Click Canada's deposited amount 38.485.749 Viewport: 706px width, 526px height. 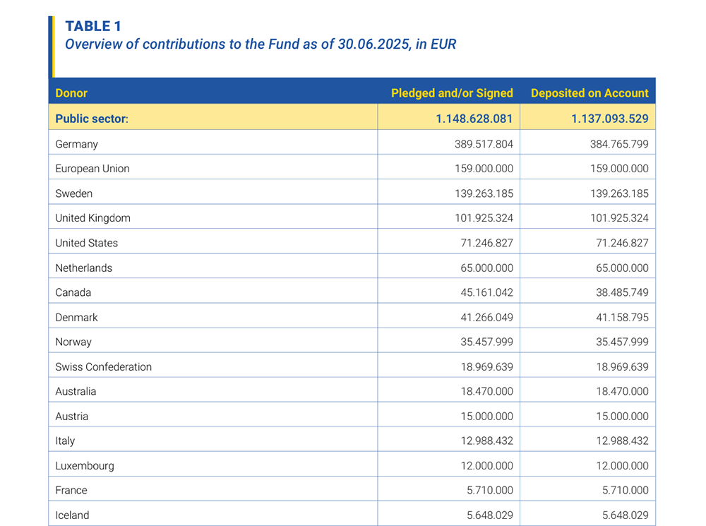click(618, 292)
